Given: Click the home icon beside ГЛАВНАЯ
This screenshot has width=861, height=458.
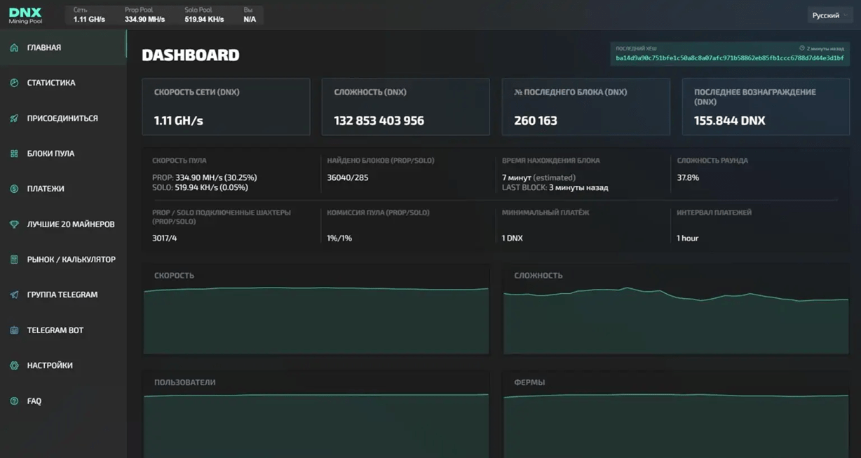Looking at the screenshot, I should (14, 48).
